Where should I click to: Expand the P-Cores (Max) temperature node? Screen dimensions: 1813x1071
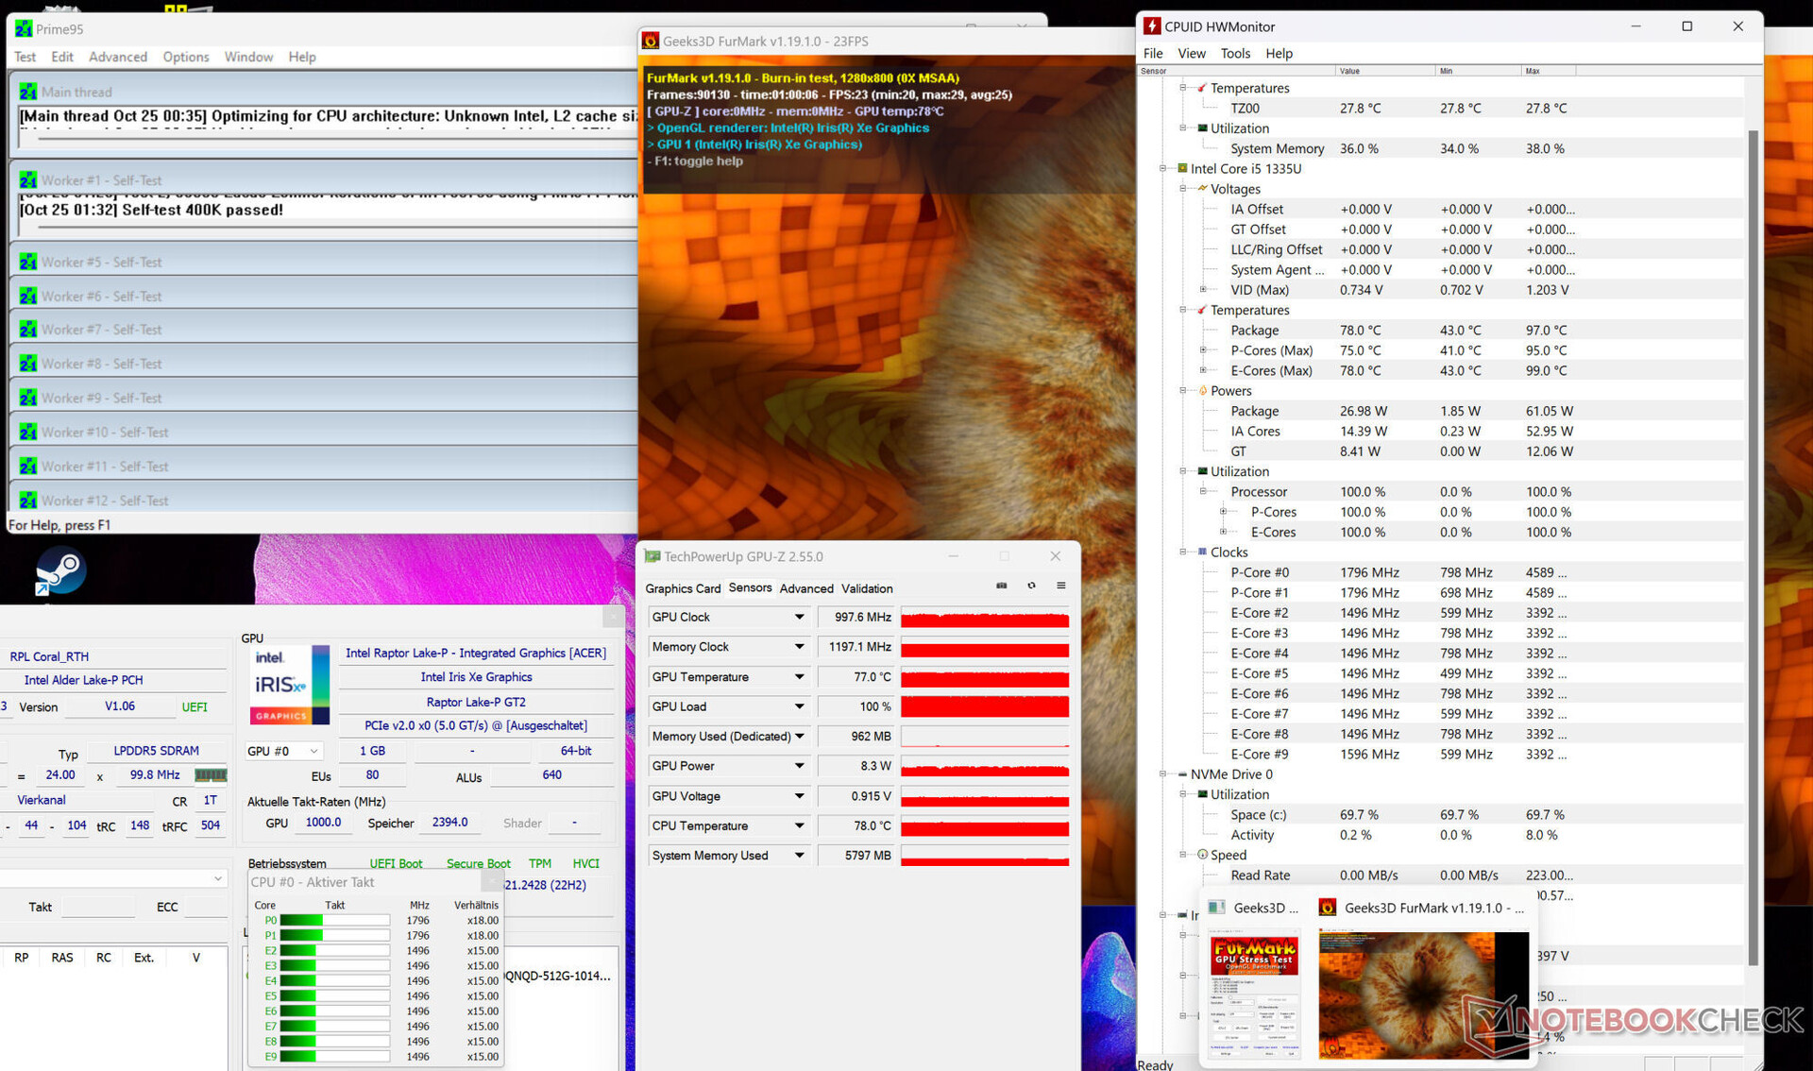click(x=1202, y=350)
